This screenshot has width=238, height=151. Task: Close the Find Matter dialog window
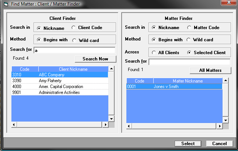click(227, 4)
